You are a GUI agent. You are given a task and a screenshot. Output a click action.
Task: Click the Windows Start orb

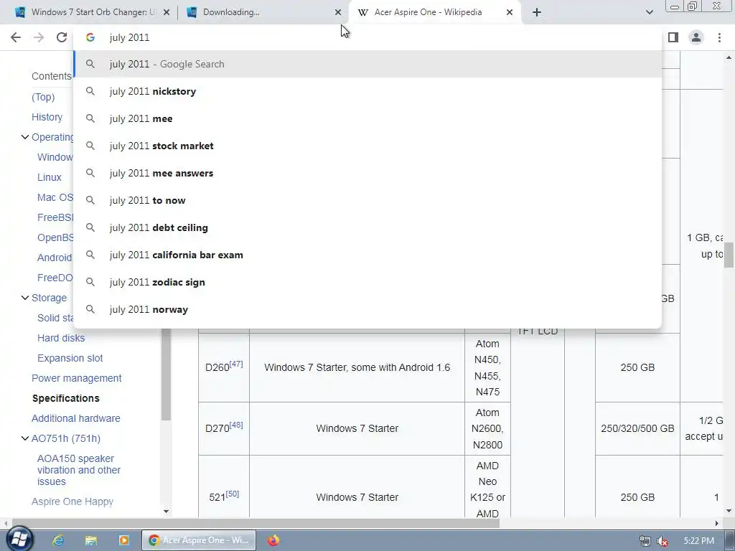tap(18, 540)
